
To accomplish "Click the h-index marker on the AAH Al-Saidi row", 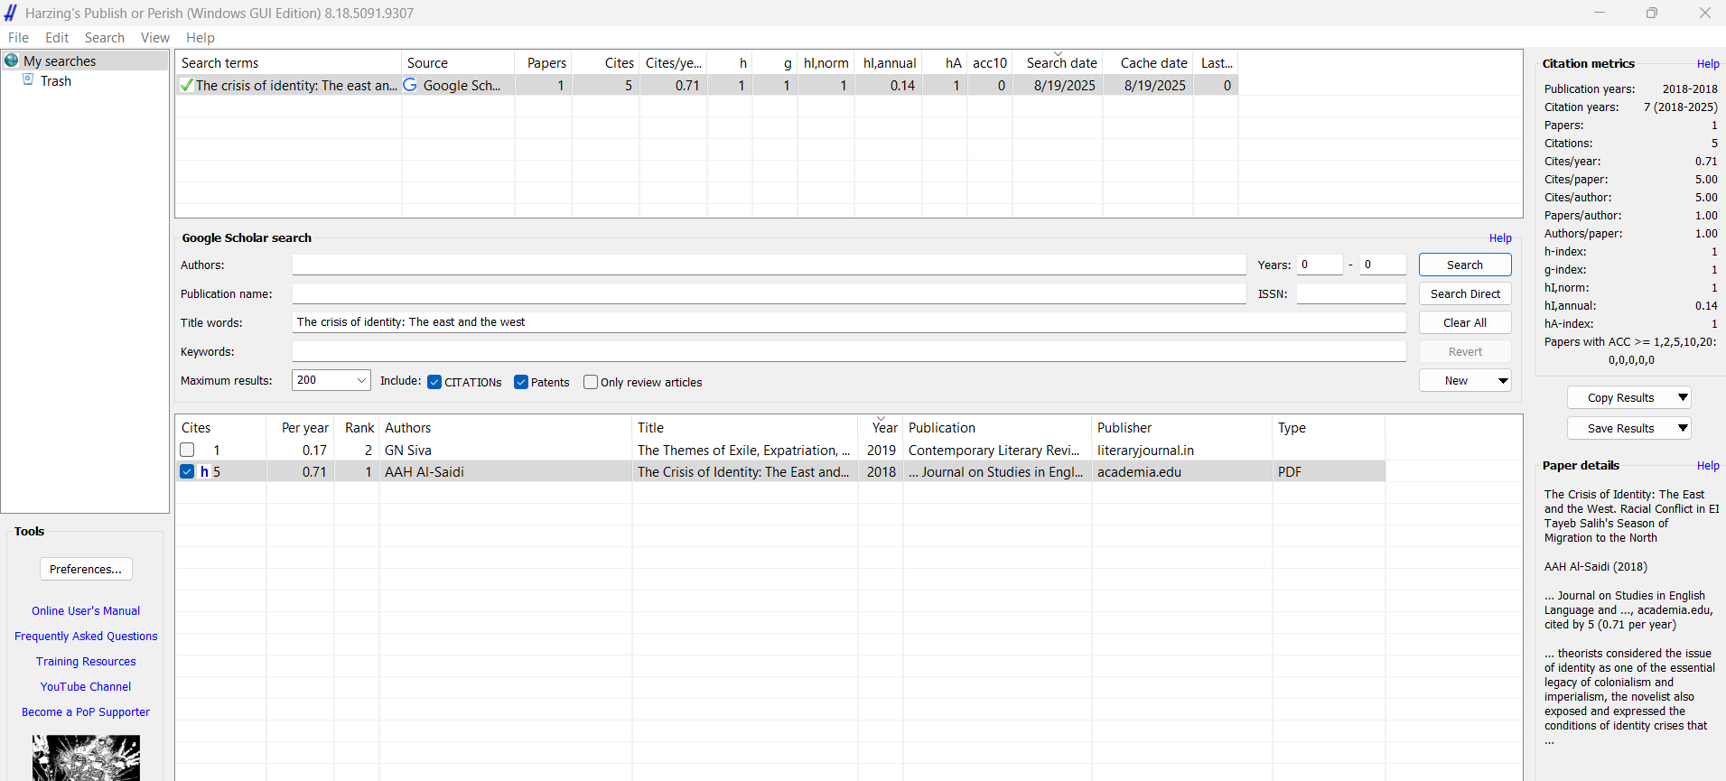I will (x=205, y=471).
